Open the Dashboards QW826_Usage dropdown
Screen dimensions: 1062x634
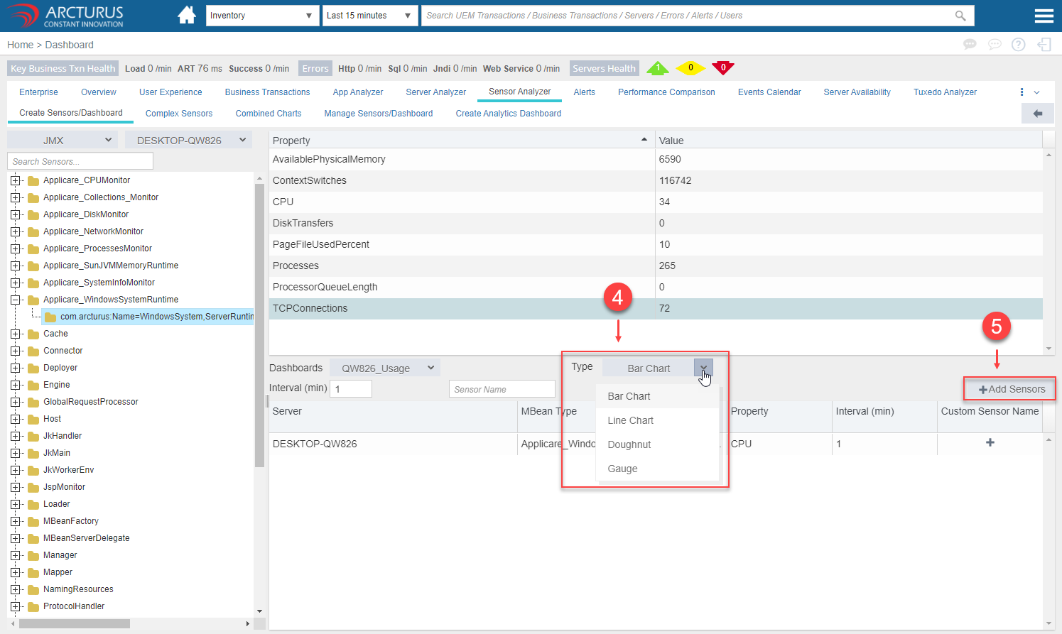click(x=386, y=368)
